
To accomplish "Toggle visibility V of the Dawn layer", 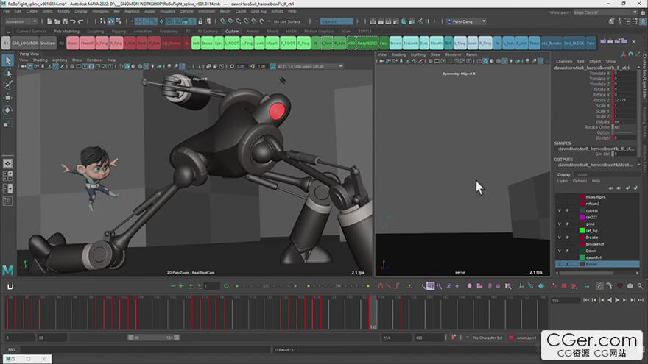I will click(560, 251).
